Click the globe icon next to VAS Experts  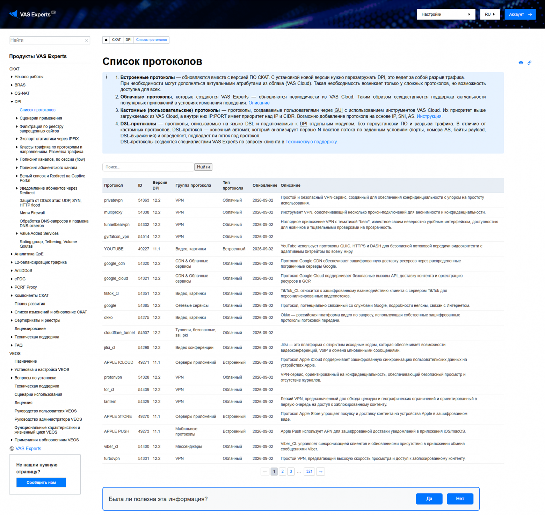click(x=12, y=449)
